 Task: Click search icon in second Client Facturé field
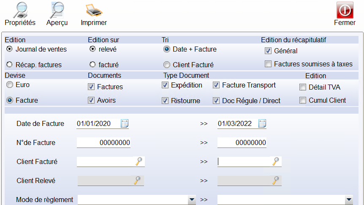pyautogui.click(x=276, y=161)
